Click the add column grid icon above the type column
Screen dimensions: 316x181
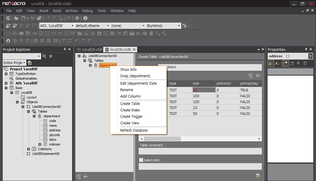click(250, 76)
